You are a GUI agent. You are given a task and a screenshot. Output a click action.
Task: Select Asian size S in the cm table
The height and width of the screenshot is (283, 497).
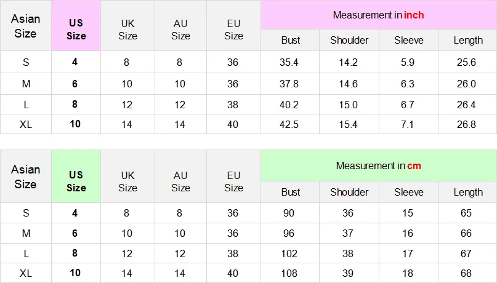point(26,213)
